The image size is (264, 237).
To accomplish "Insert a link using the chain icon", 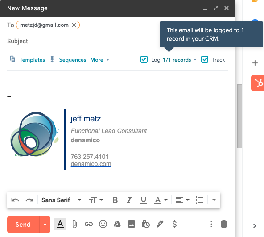I will tap(89, 224).
